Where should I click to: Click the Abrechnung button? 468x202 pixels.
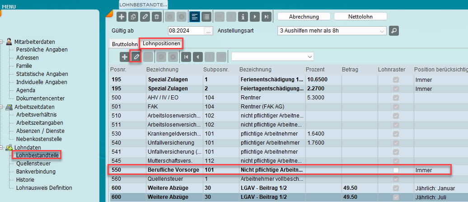pyautogui.click(x=303, y=16)
